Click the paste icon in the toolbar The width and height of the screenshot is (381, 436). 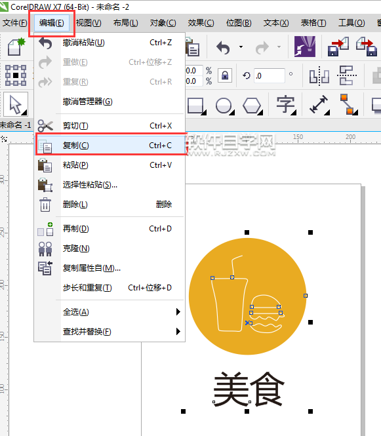pyautogui.click(x=192, y=47)
